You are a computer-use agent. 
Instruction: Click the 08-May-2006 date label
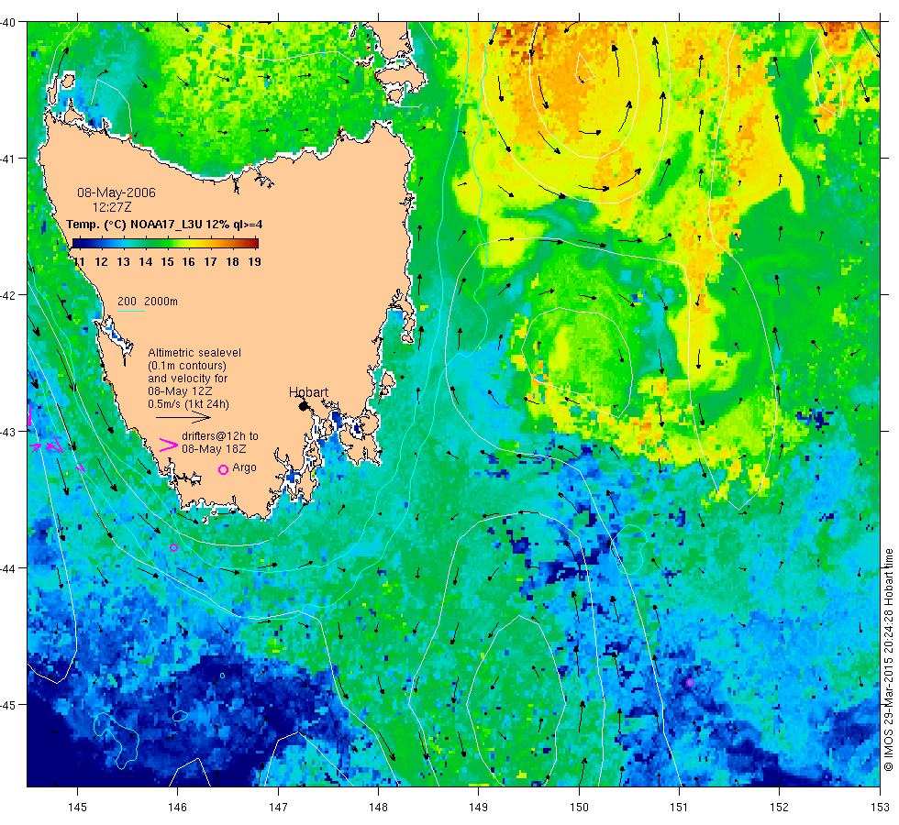[117, 192]
